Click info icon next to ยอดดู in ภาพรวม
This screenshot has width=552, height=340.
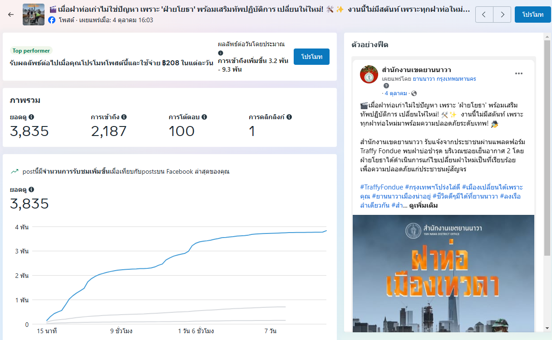pos(31,117)
